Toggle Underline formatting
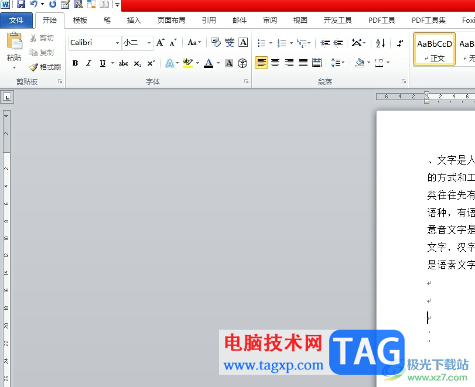 pyautogui.click(x=102, y=63)
